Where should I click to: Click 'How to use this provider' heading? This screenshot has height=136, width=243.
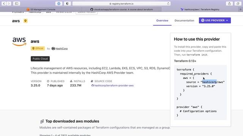click(x=197, y=39)
